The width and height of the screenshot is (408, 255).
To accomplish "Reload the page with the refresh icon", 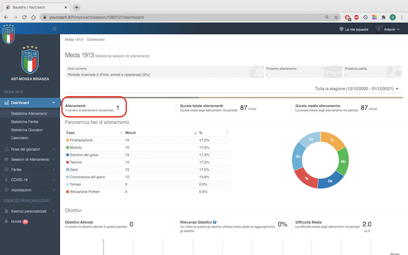I will click(24, 17).
